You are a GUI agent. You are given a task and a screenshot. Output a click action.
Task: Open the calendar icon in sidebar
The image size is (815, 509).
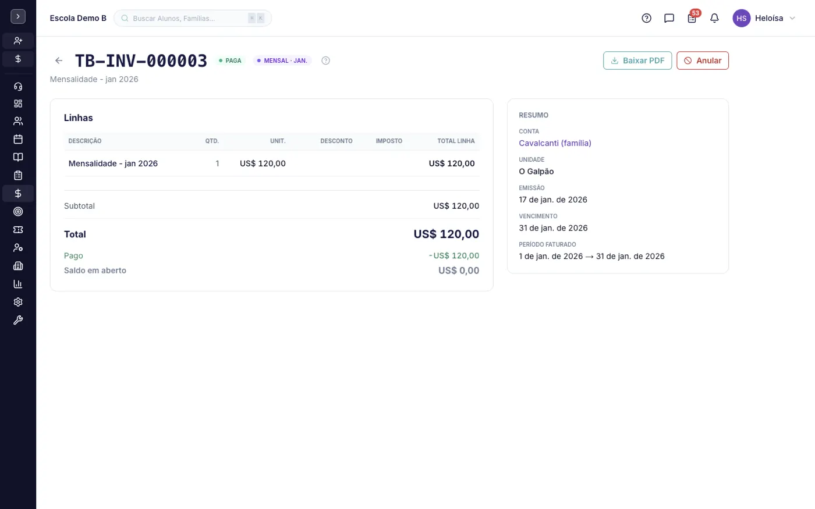click(x=18, y=139)
